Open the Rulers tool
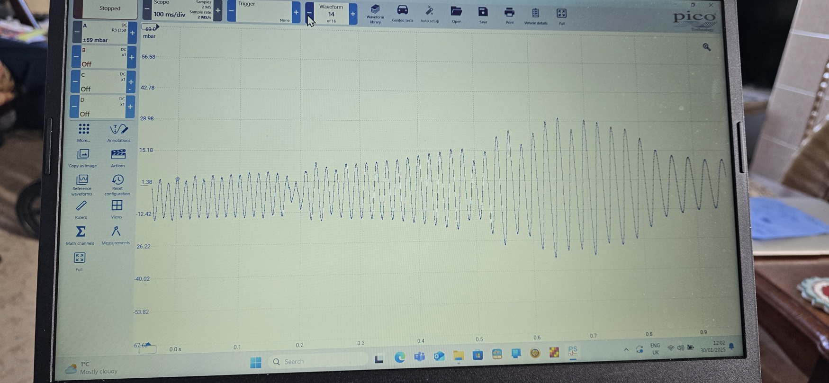Screen dimensions: 829x383 [x=81, y=210]
